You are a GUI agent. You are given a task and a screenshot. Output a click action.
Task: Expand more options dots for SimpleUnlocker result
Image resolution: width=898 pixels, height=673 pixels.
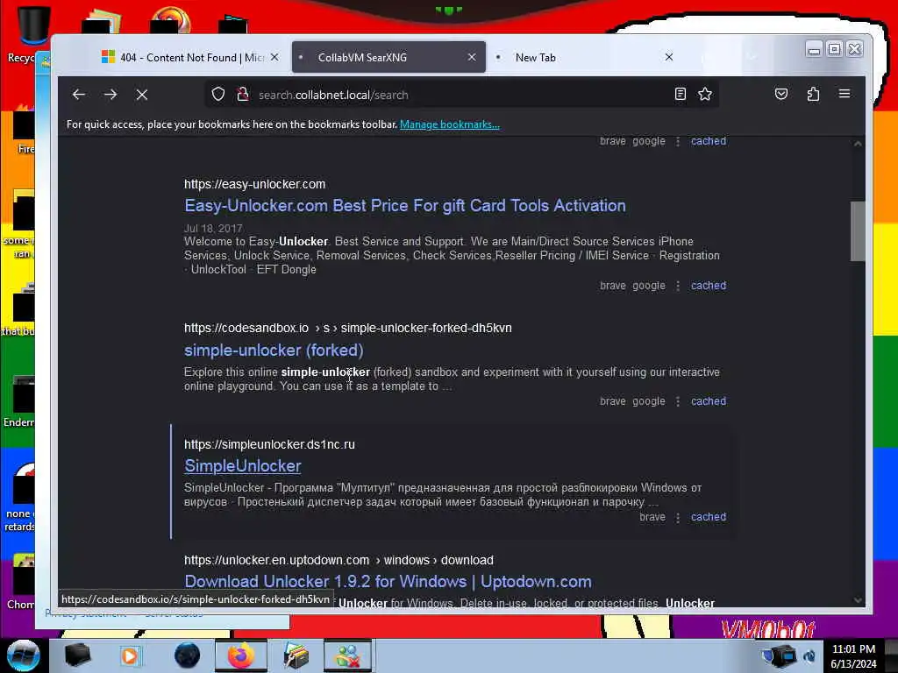pyautogui.click(x=678, y=517)
